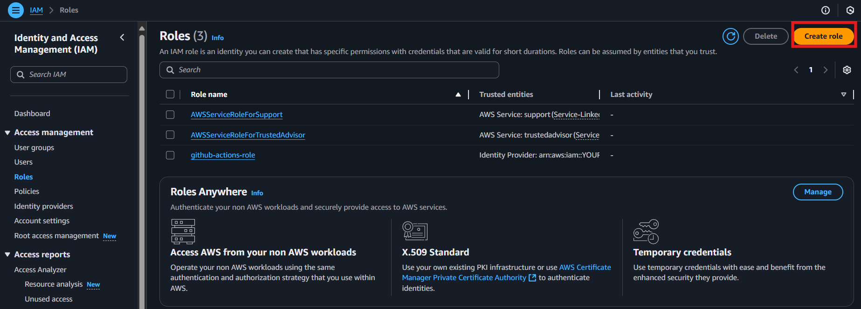
Task: Go to next page of roles
Action: [x=826, y=70]
